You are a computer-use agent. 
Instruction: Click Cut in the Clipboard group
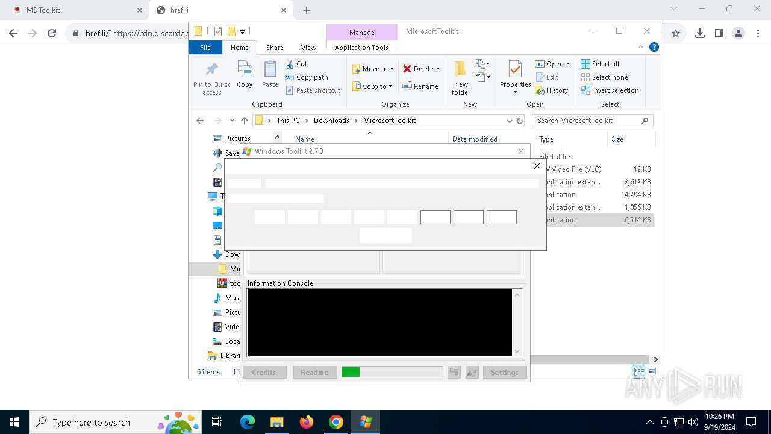pos(296,63)
